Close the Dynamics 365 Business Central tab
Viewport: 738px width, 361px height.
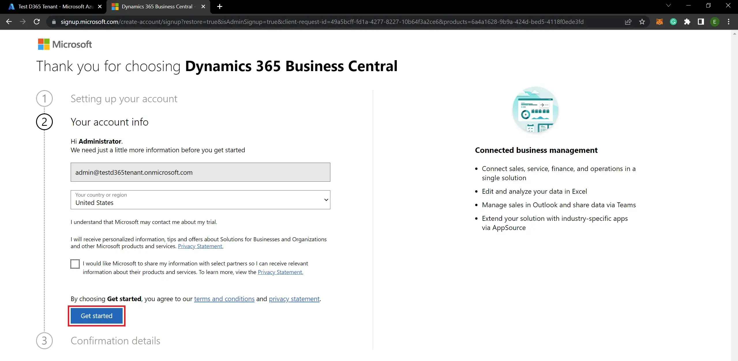point(203,7)
